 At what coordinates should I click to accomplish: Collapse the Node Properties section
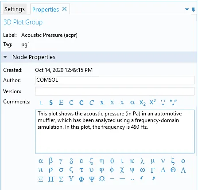pyautogui.click(x=5, y=57)
